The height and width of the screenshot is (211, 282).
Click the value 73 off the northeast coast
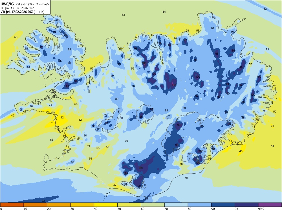267,49
